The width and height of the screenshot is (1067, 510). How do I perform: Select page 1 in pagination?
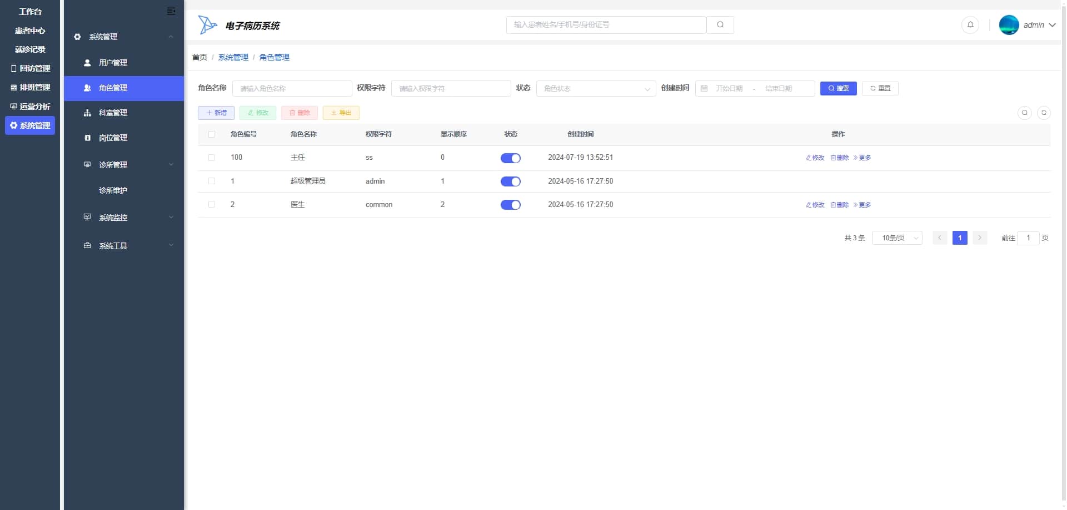coord(960,238)
